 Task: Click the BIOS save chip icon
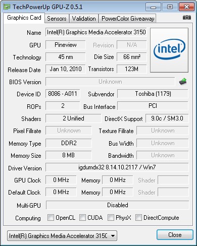click(183, 82)
